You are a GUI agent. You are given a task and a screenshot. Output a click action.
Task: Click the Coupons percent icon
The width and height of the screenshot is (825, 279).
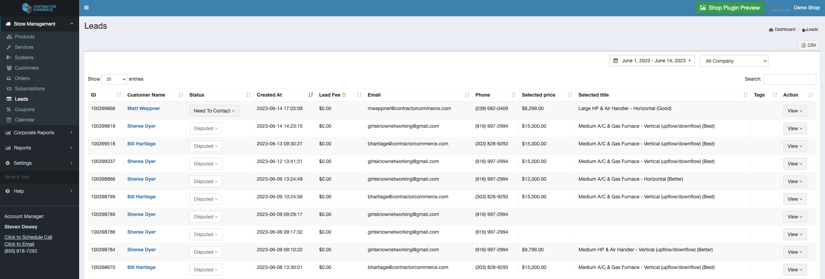[9, 109]
